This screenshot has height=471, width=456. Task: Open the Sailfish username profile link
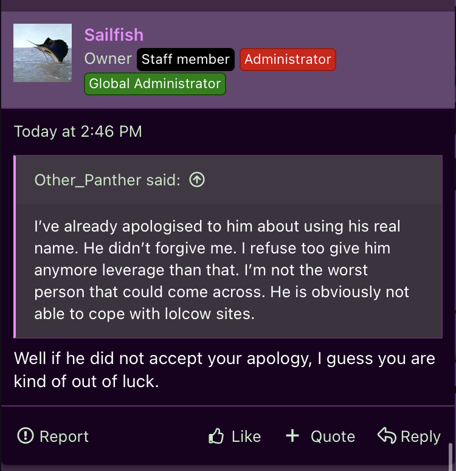(x=114, y=35)
